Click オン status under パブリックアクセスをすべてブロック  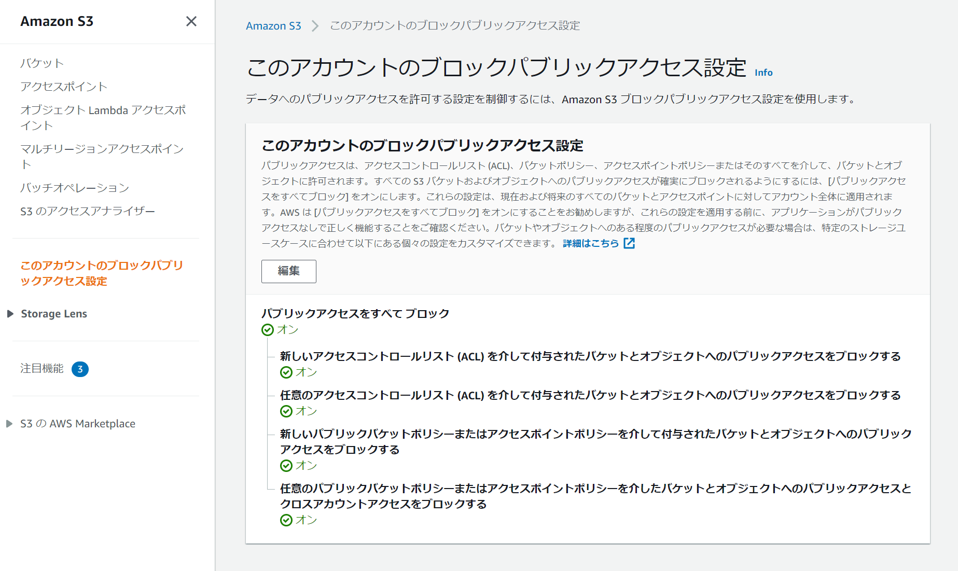[x=288, y=330]
